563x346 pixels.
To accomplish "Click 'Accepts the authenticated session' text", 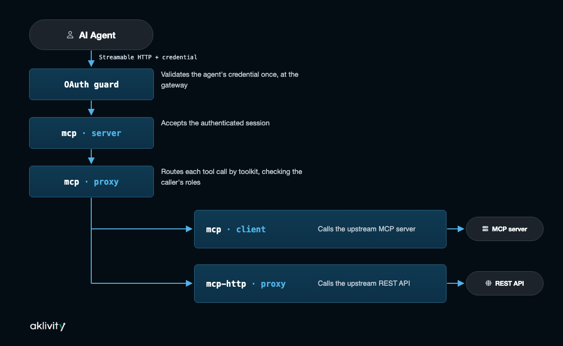I will click(x=215, y=123).
